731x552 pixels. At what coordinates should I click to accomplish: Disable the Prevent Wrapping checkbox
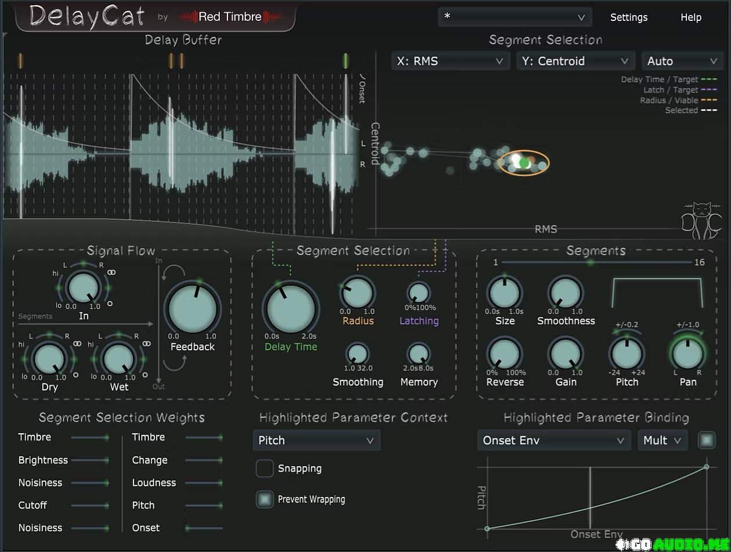pos(265,499)
